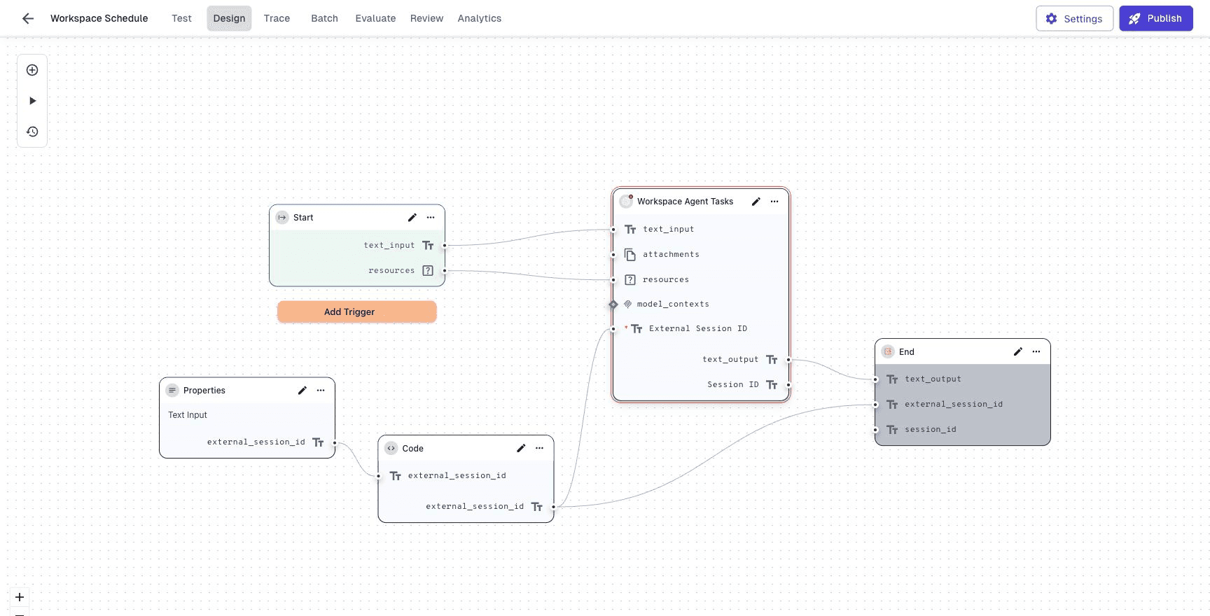This screenshot has width=1210, height=616.
Task: Zoom in with the plus button
Action: click(x=20, y=597)
